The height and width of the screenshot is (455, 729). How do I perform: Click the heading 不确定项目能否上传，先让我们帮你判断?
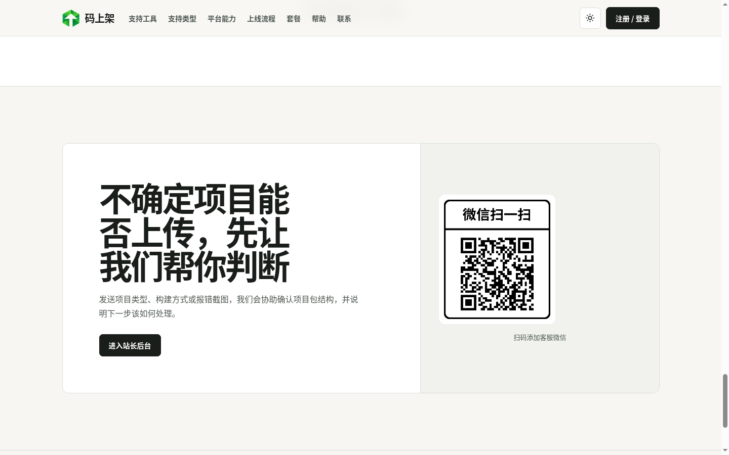(195, 233)
